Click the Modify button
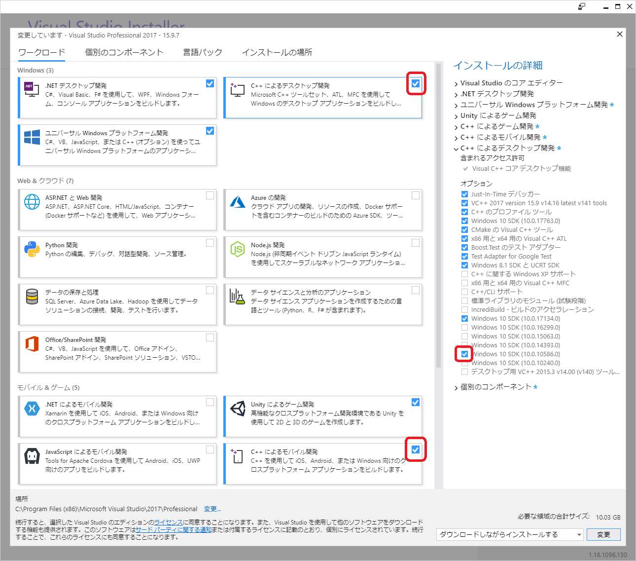This screenshot has width=636, height=561. (x=603, y=534)
